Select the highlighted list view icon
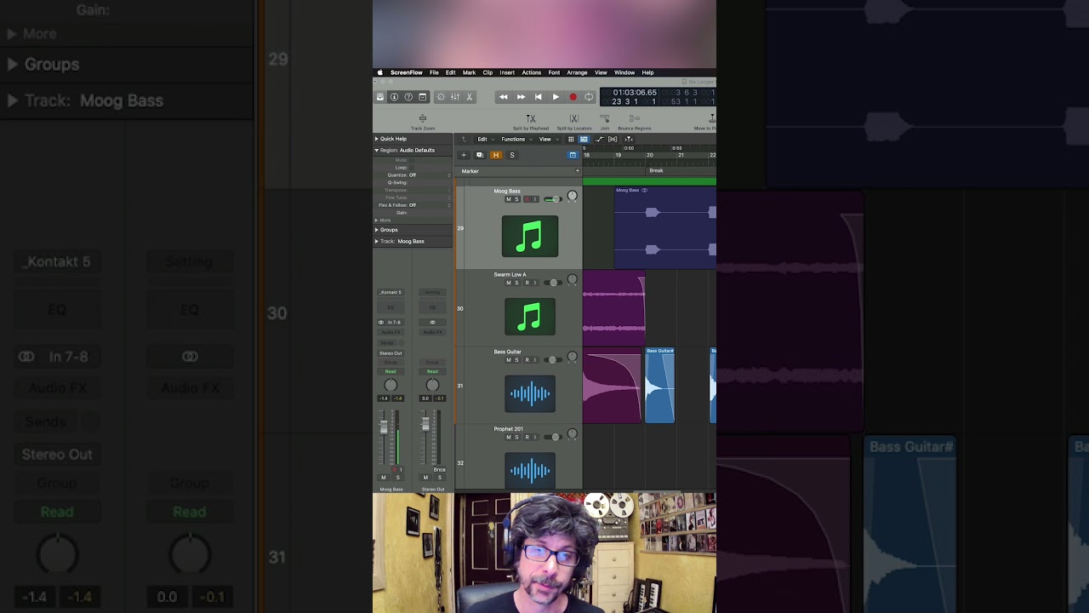 [584, 139]
